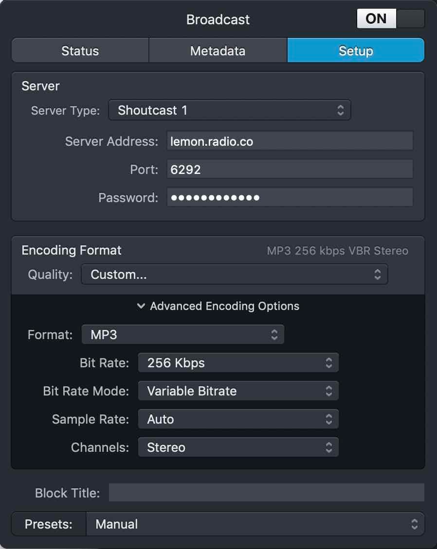Select the Port number field
This screenshot has height=549, width=437.
coord(290,169)
